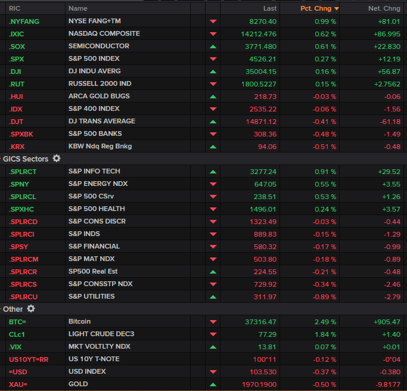Click the up arrow in GOLD row
Viewport: 407px width, 391px height.
[213, 384]
